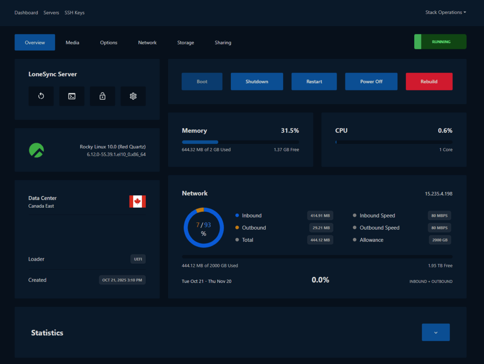Switch to the Storage tab

click(186, 42)
